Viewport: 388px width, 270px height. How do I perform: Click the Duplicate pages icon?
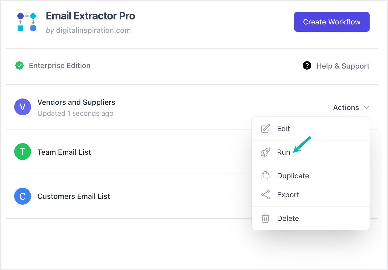click(x=266, y=176)
